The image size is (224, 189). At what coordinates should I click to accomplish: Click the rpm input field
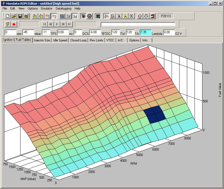pos(10,32)
